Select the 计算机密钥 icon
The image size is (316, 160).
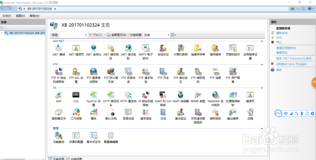coord(180,50)
